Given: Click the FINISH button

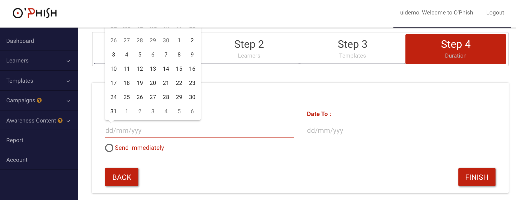Looking at the screenshot, I should [477, 177].
